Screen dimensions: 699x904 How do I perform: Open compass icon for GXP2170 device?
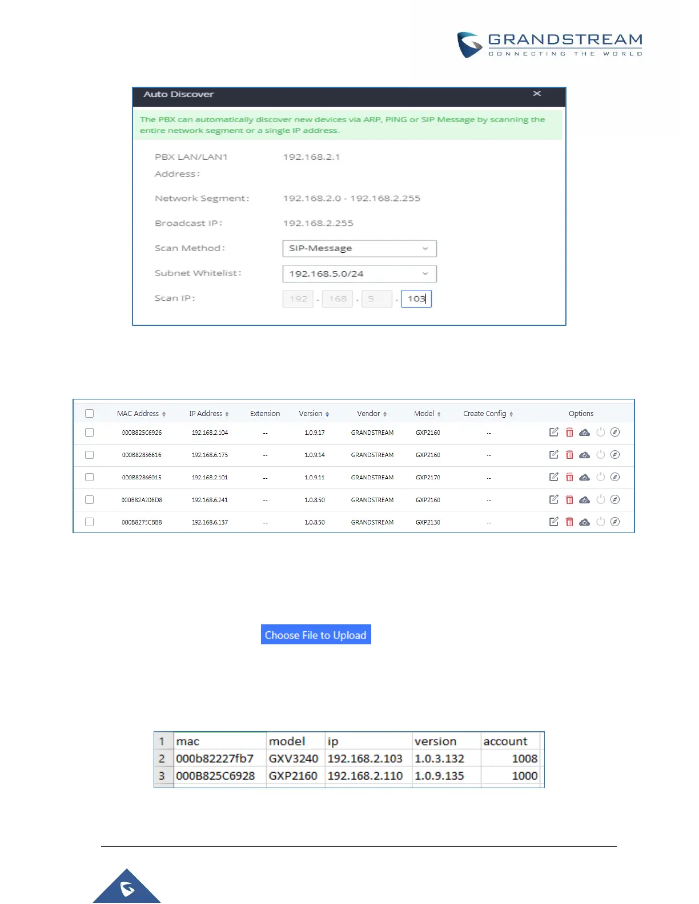pos(615,477)
